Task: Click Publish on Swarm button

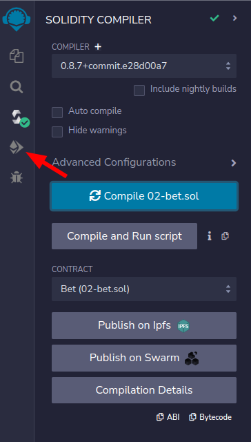Action: (144, 358)
